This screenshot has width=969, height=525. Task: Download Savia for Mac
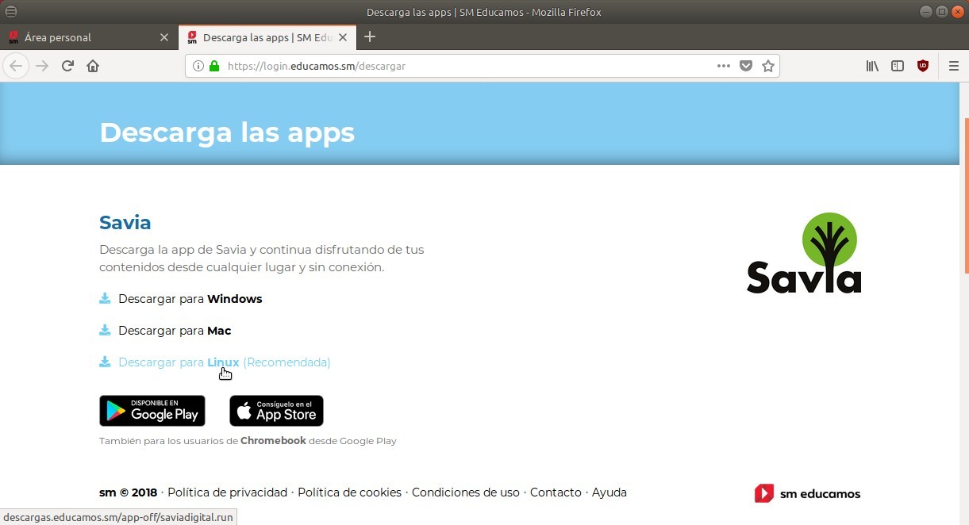175,331
